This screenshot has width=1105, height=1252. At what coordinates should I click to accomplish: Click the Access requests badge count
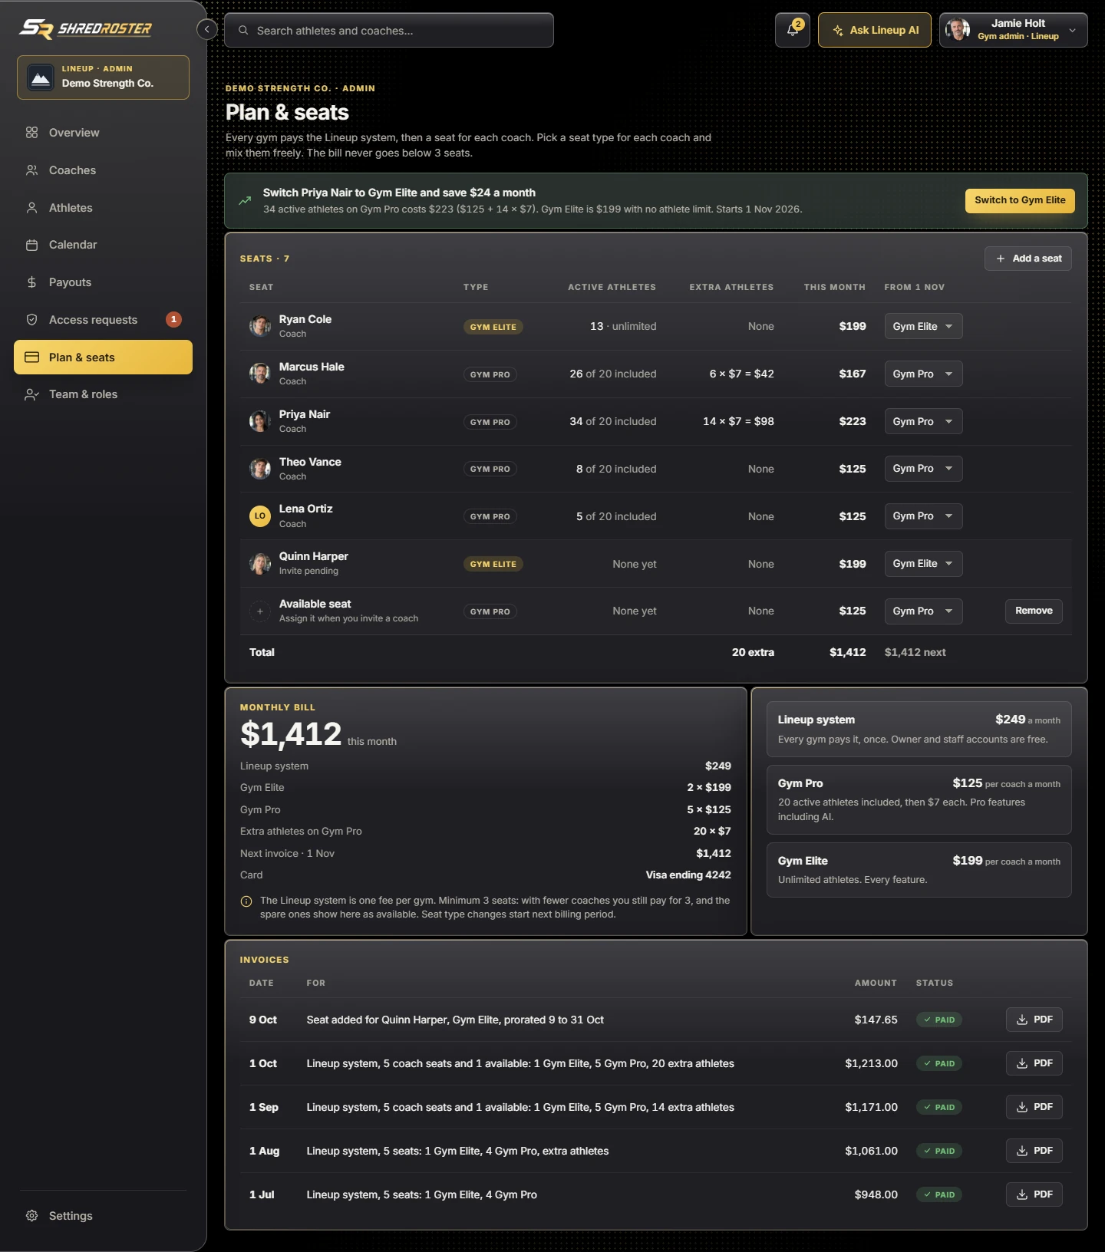point(173,319)
